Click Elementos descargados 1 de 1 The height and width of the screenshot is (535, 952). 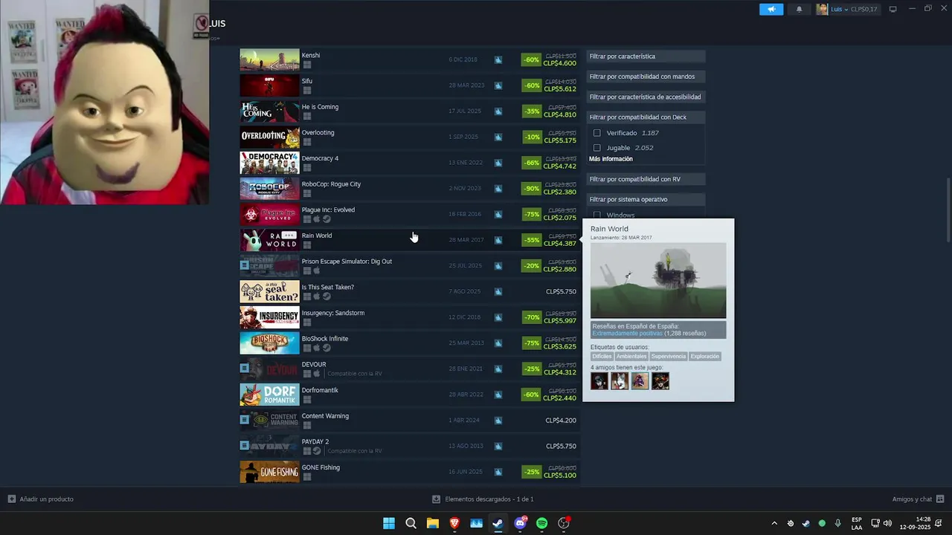[x=489, y=499]
